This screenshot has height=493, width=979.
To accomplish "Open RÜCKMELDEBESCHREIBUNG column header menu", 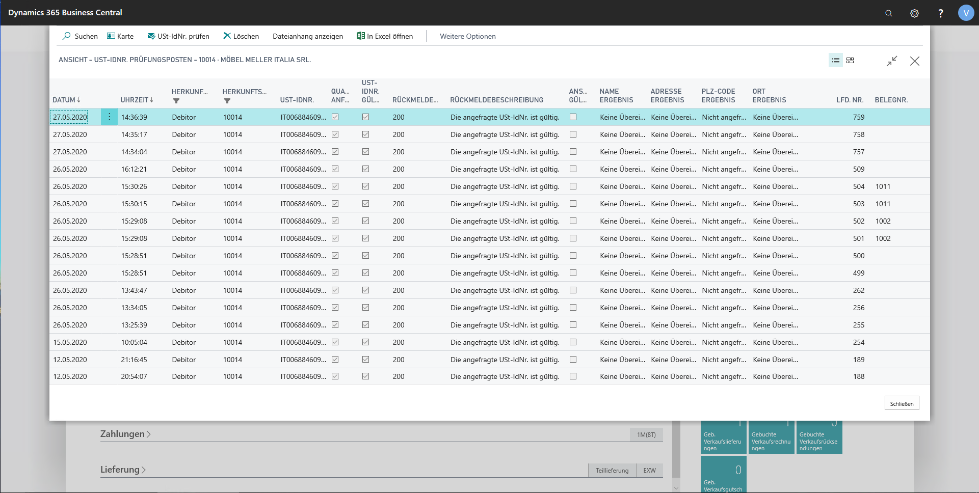I will click(497, 100).
